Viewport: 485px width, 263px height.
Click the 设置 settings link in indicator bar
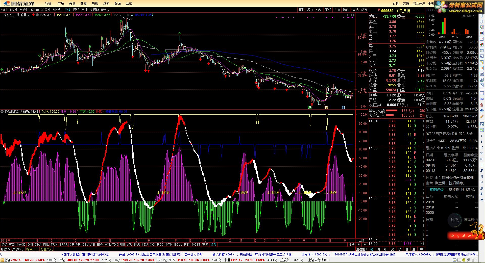click(x=213, y=245)
